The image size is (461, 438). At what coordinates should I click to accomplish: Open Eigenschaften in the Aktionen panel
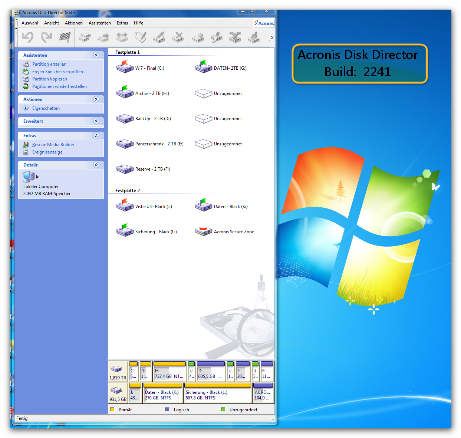tap(46, 108)
